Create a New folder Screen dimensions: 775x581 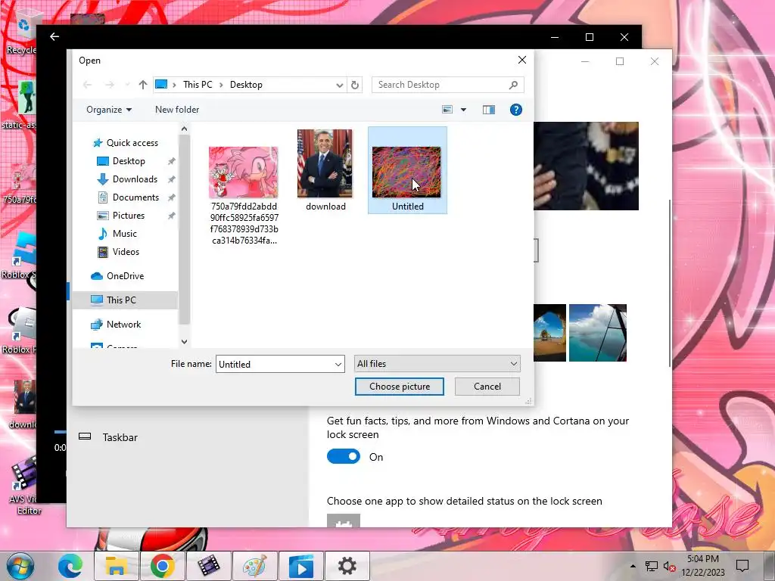[177, 110]
